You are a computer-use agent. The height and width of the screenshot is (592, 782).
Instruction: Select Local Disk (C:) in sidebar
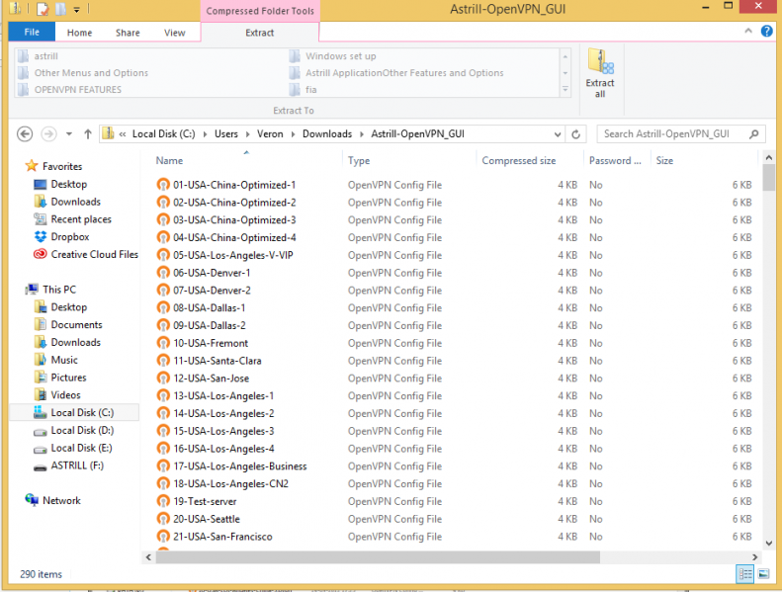tap(74, 412)
